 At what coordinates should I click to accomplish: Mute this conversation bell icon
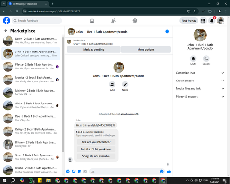tap(193, 58)
